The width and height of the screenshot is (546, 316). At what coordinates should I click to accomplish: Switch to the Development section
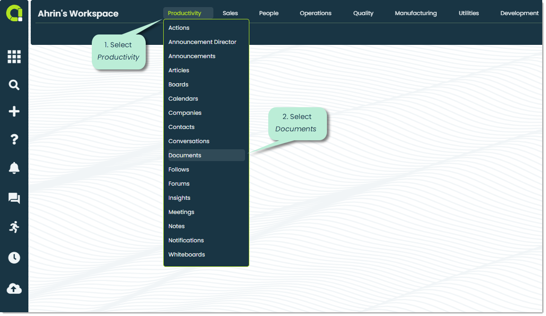(519, 13)
